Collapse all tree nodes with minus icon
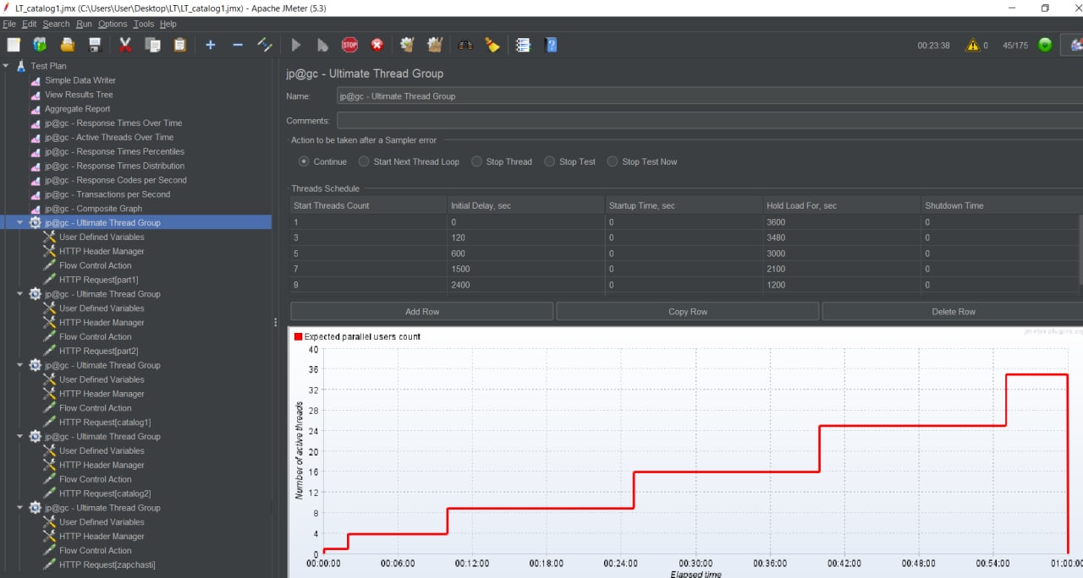Image resolution: width=1083 pixels, height=578 pixels. coord(238,45)
